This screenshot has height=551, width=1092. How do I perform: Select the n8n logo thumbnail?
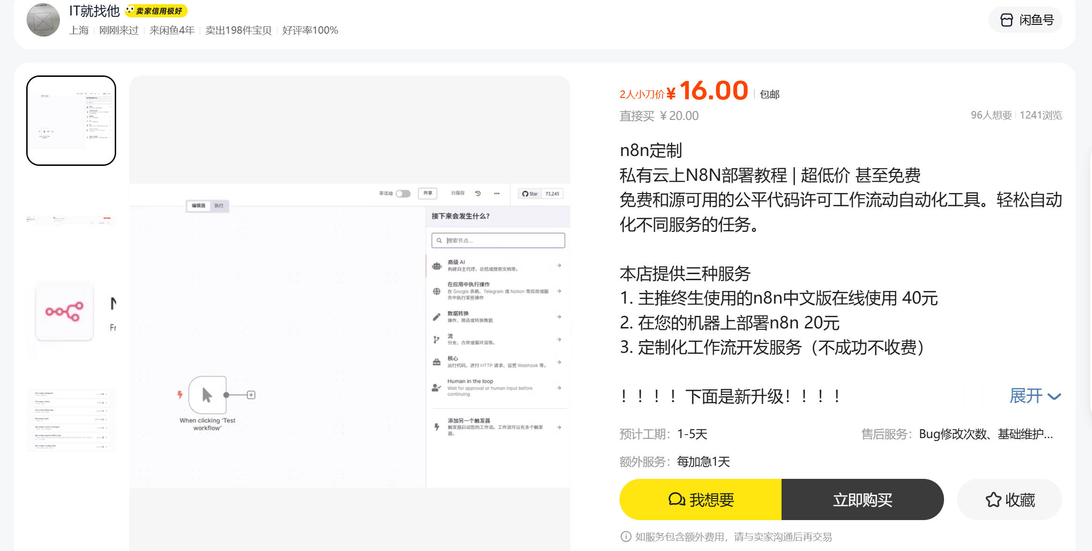[71, 312]
